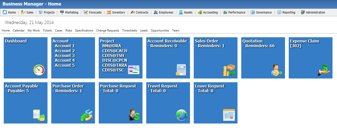This screenshot has width=337, height=136.
Task: Switch to the My Work tab
Action: click(x=34, y=30)
